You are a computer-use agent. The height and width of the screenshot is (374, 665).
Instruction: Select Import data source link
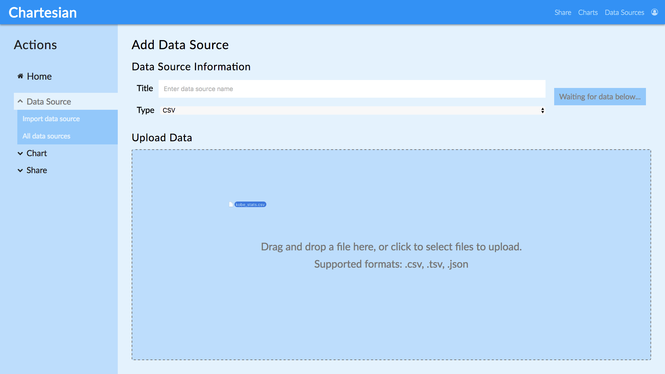tap(51, 119)
